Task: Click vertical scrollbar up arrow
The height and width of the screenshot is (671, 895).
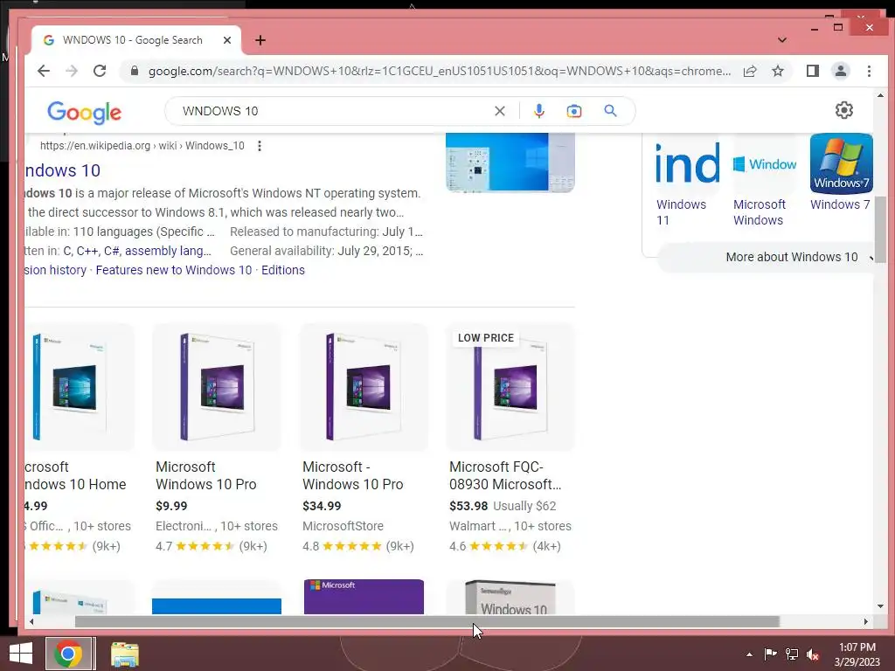Action: click(880, 95)
